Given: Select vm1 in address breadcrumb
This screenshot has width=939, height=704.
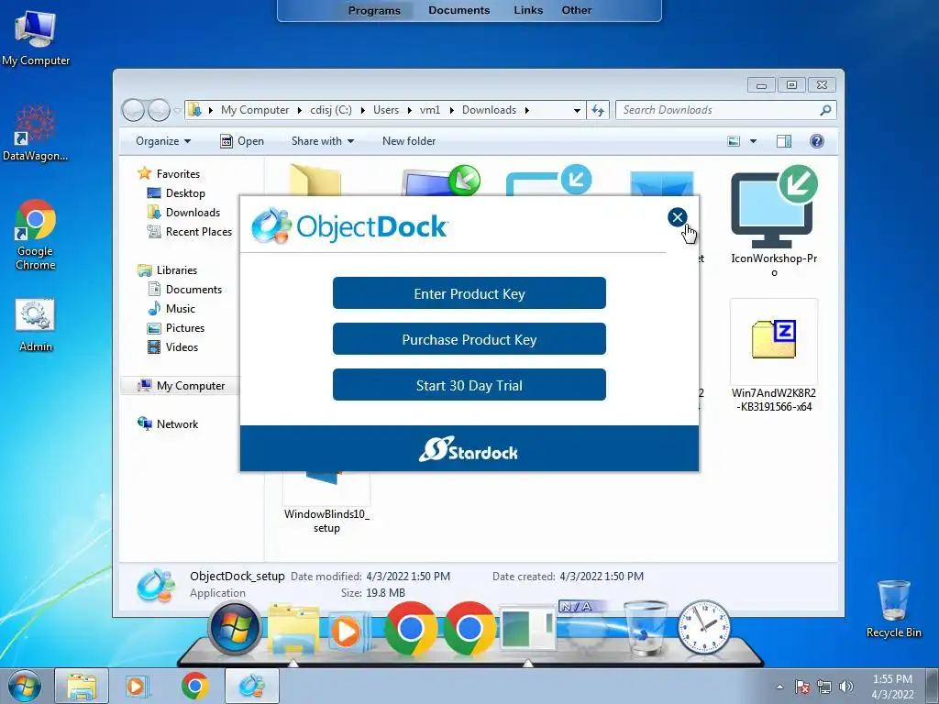Looking at the screenshot, I should pos(430,110).
